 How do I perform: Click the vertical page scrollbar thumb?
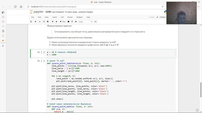[x=201, y=90]
